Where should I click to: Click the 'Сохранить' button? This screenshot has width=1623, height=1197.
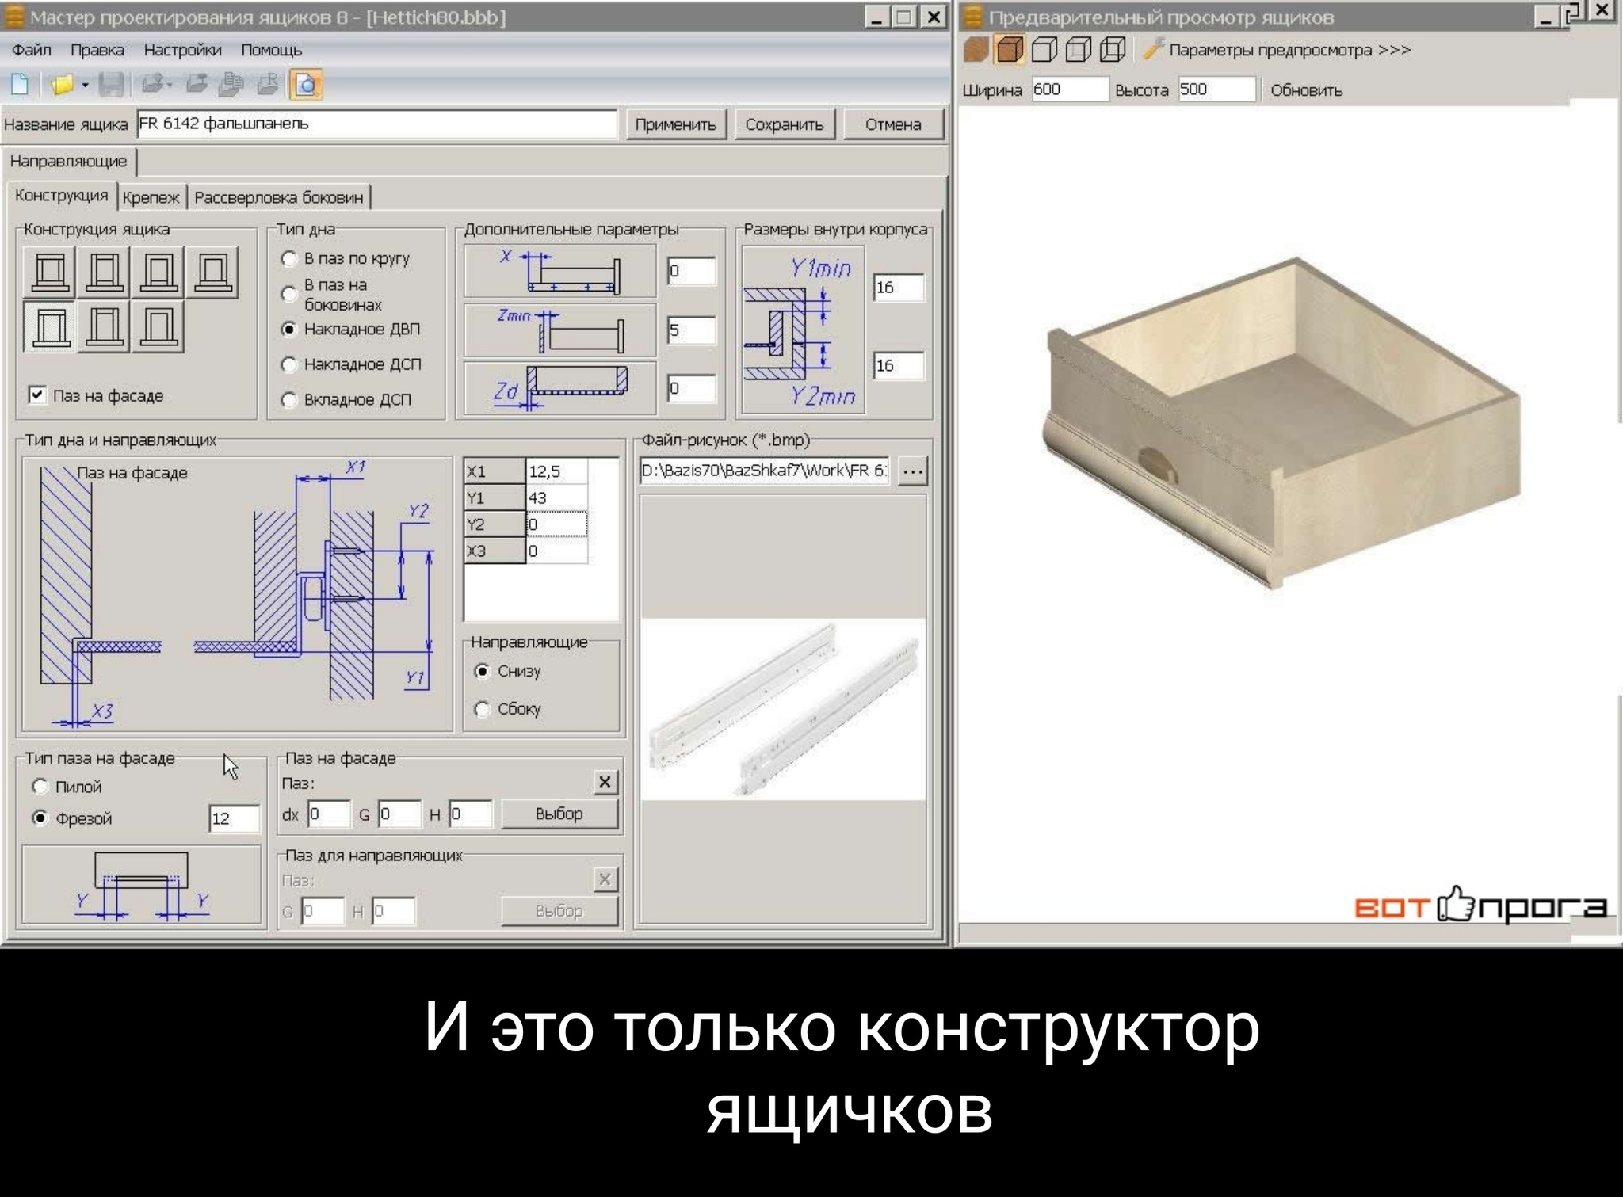click(785, 124)
